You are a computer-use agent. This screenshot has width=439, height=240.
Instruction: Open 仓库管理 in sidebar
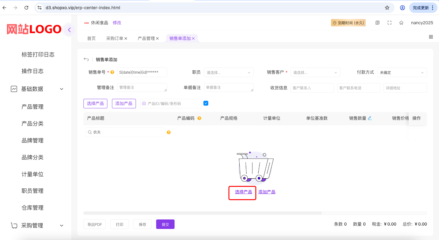[33, 208]
